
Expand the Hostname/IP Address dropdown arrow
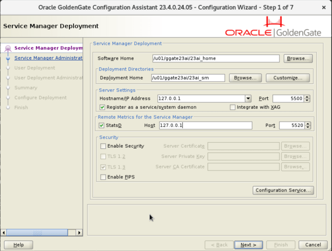[x=248, y=99]
